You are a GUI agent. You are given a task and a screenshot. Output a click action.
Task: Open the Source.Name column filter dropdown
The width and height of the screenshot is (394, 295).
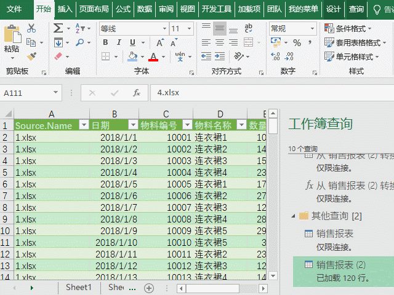click(84, 125)
